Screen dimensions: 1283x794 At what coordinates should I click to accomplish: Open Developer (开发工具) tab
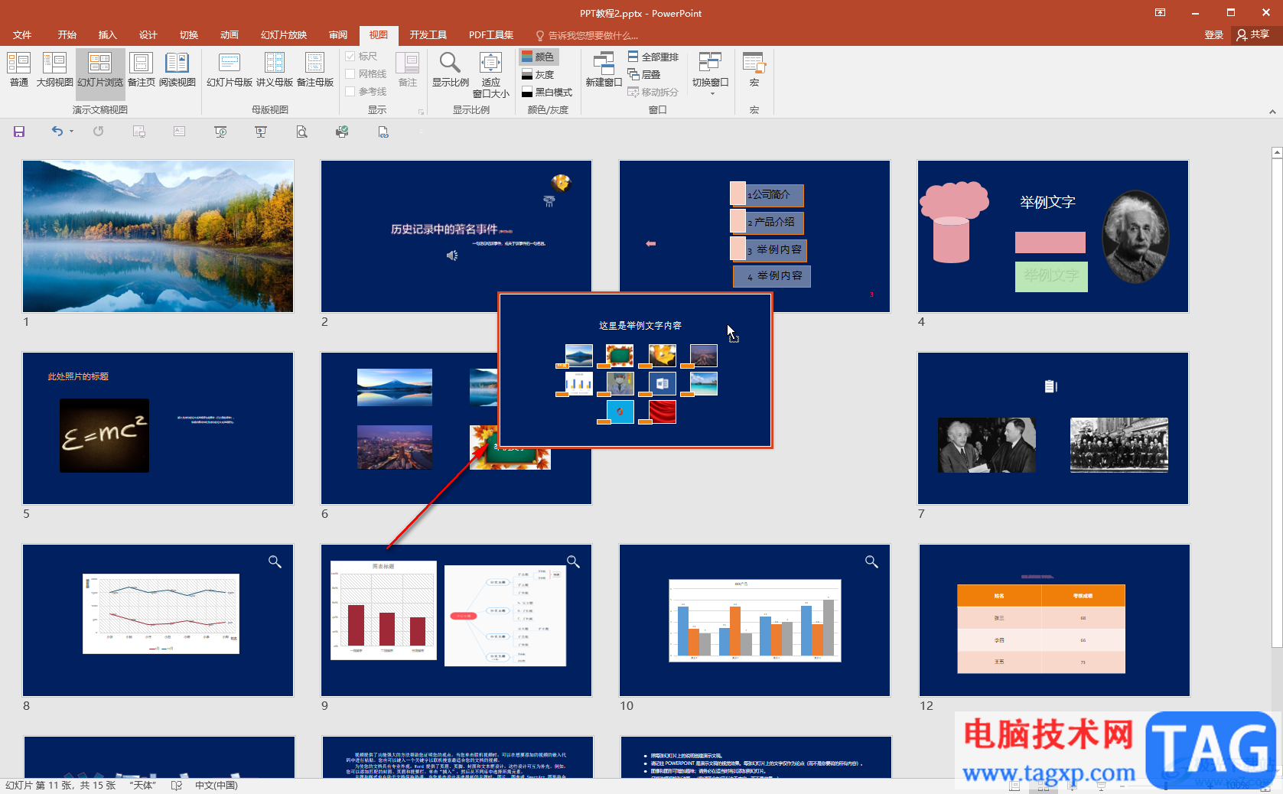tap(428, 35)
